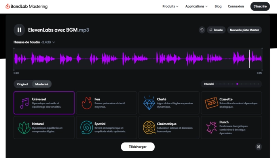Screen dimensions: 277x158
Task: Select the Naturel lotus icon
Action: 24,128
